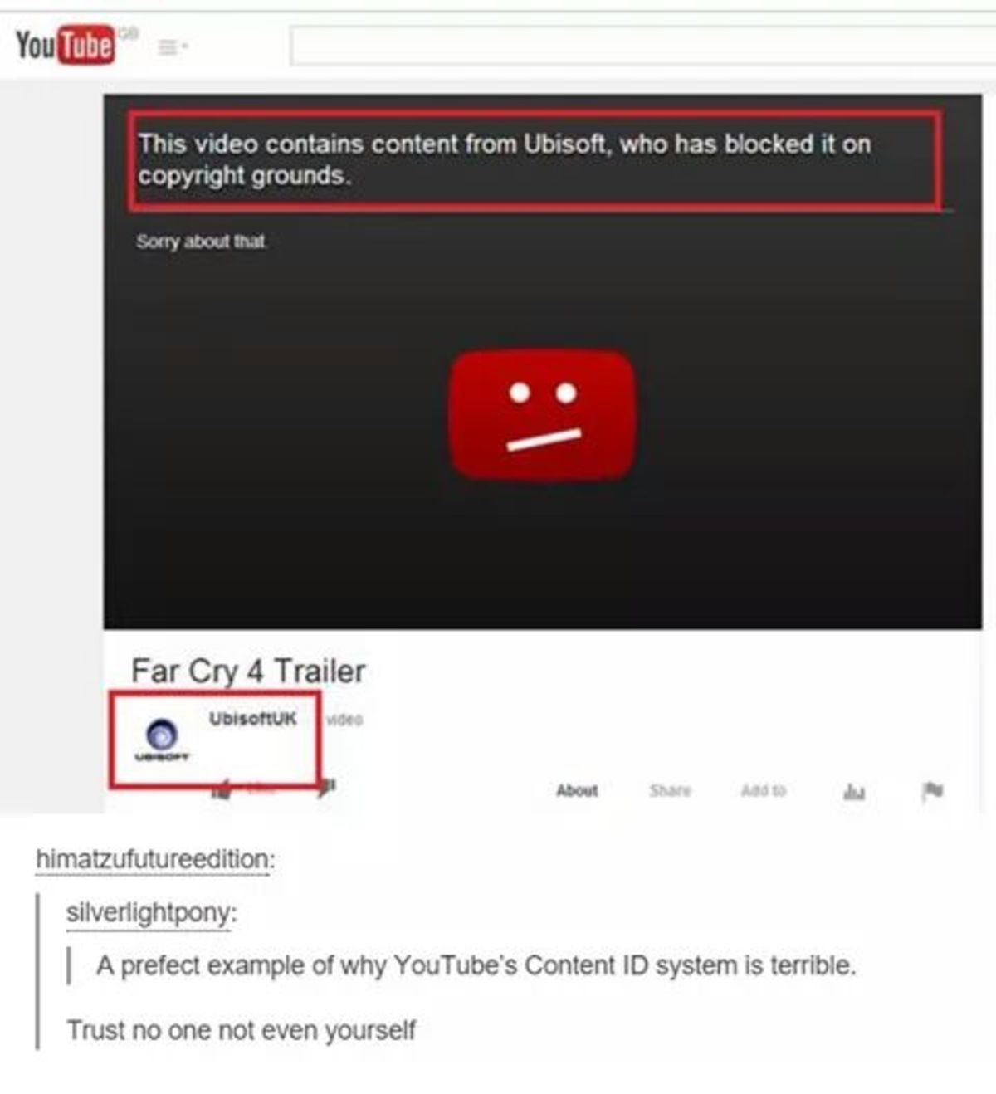Click the YouTube logo
Viewport: 996px width, 1094px height.
(65, 45)
